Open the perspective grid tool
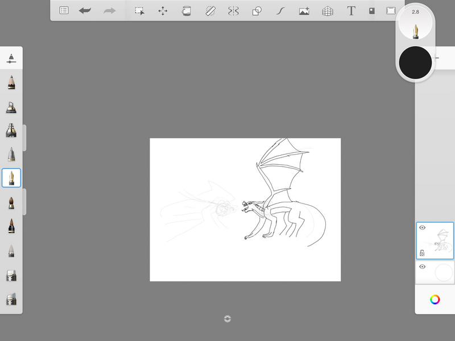The width and height of the screenshot is (455, 341). click(x=328, y=11)
